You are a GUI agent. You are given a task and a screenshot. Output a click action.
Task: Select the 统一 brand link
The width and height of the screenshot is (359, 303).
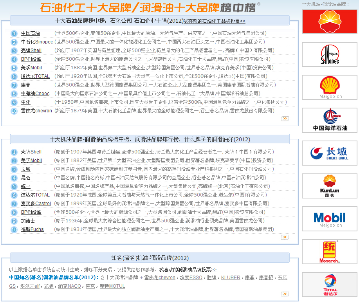[x=26, y=186]
